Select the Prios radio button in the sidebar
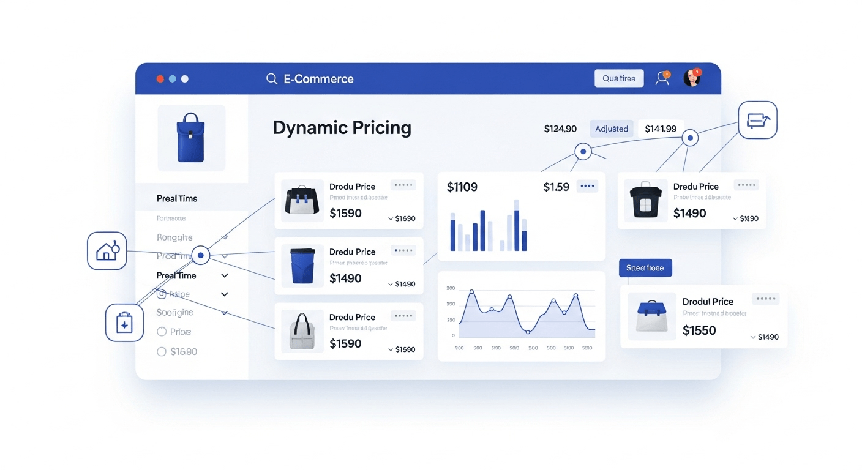862x470 pixels. click(x=161, y=332)
